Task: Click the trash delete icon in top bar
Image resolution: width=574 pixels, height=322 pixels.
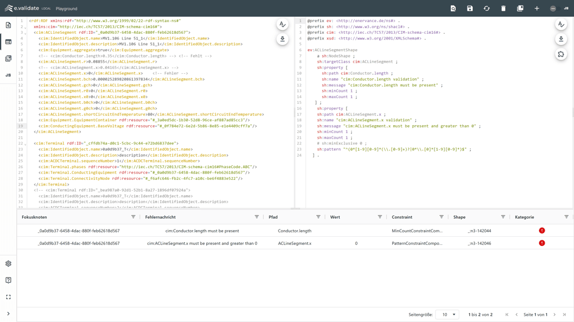Action: [x=503, y=8]
